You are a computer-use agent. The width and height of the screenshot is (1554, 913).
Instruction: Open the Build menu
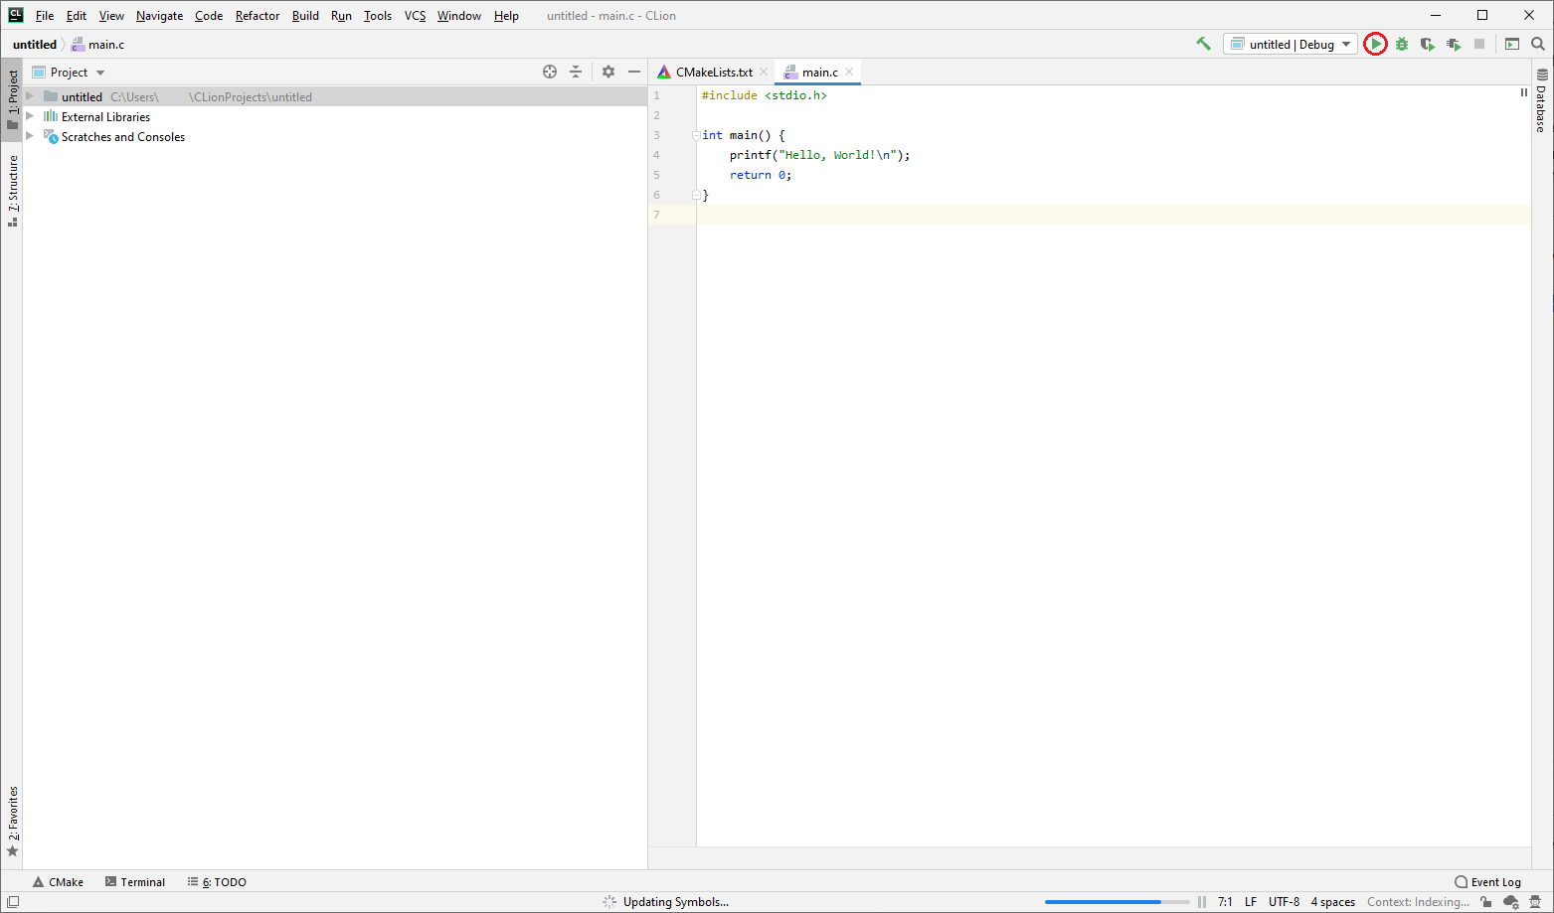(x=305, y=16)
